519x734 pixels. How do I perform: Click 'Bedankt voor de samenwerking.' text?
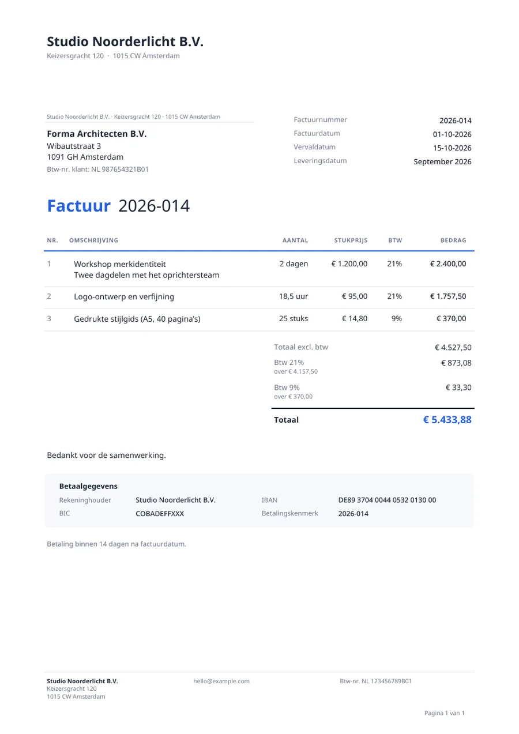tap(107, 456)
